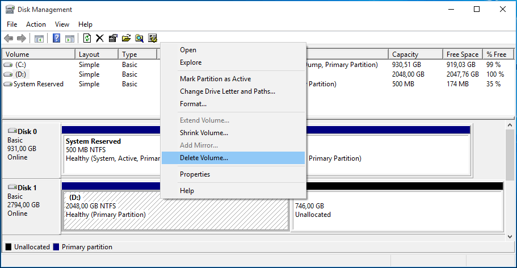Click the Refresh toolbar icon
Screen dimensions: 517x268
click(x=87, y=38)
